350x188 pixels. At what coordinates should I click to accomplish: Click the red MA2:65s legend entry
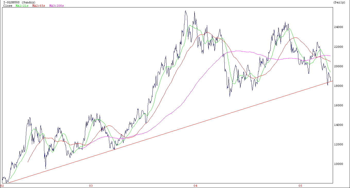click(39, 6)
